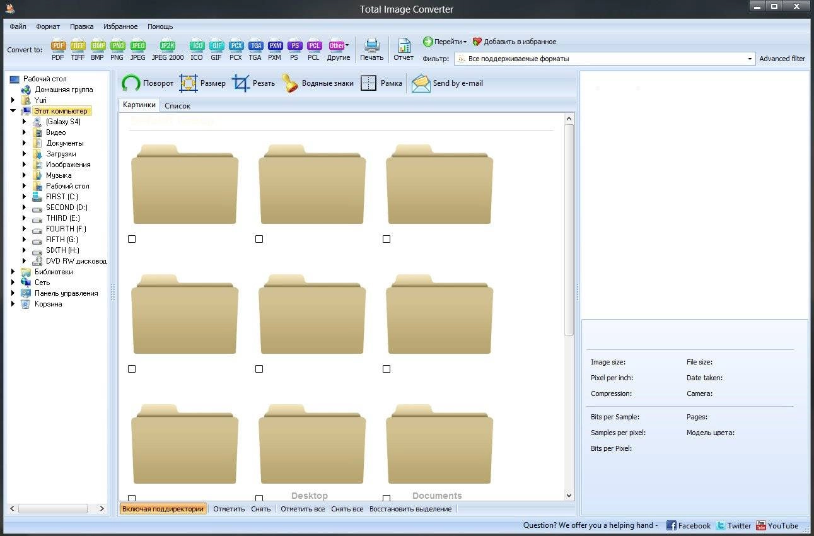Image resolution: width=814 pixels, height=536 pixels.
Task: Click the TGA conversion icon
Action: pos(255,50)
